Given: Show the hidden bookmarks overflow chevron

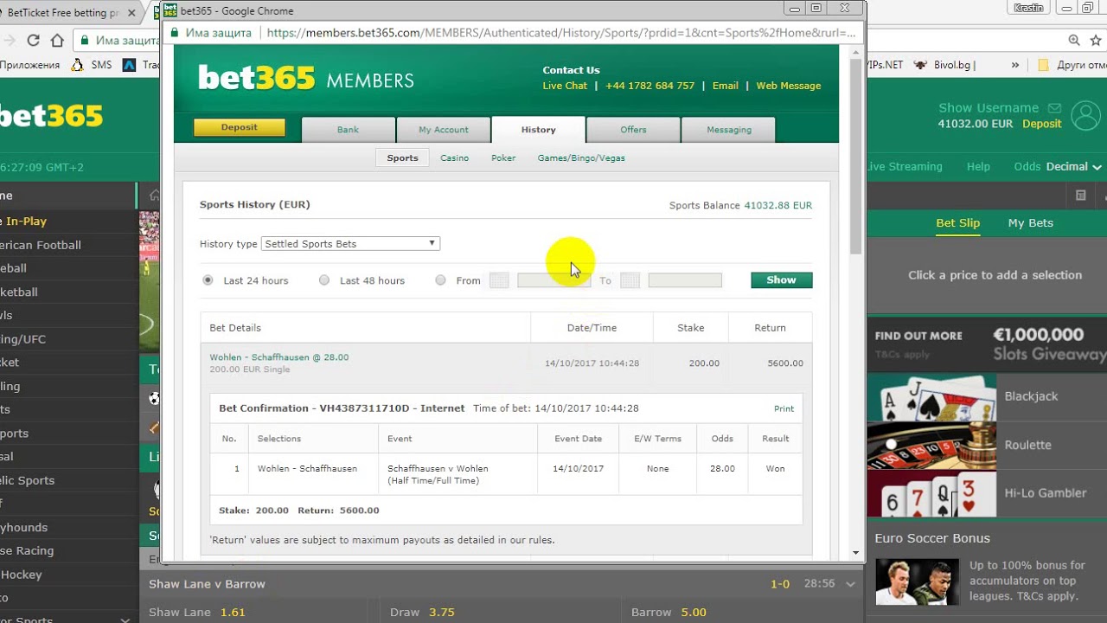Looking at the screenshot, I should pos(1014,65).
